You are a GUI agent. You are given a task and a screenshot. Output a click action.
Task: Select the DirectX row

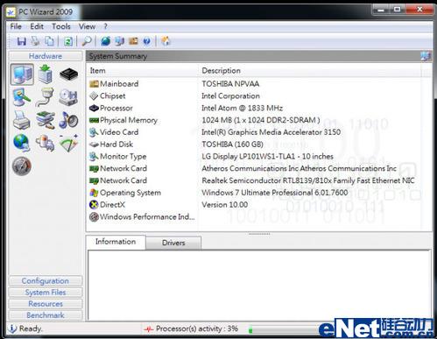point(254,205)
